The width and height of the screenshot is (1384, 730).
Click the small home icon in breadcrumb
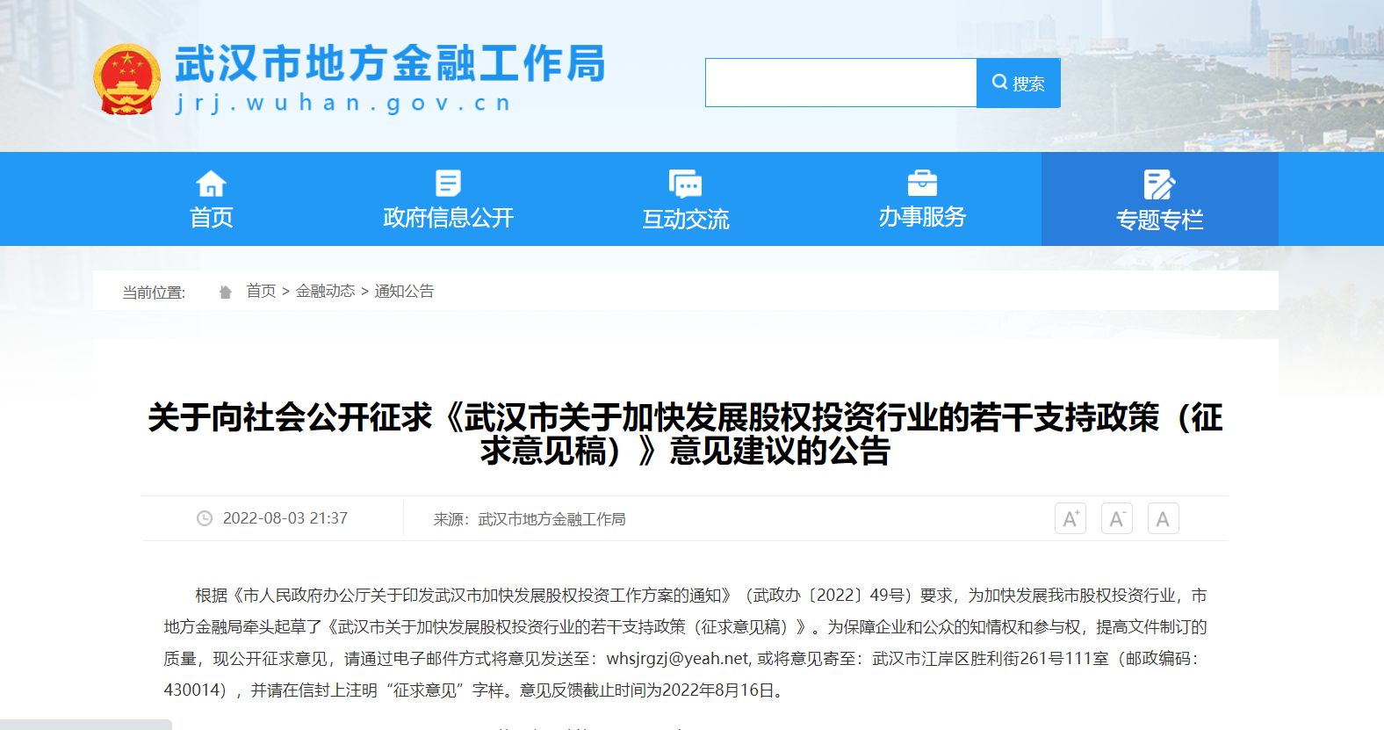click(226, 292)
